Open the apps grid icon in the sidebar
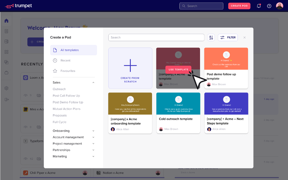The image size is (288, 180). [x=6, y=52]
